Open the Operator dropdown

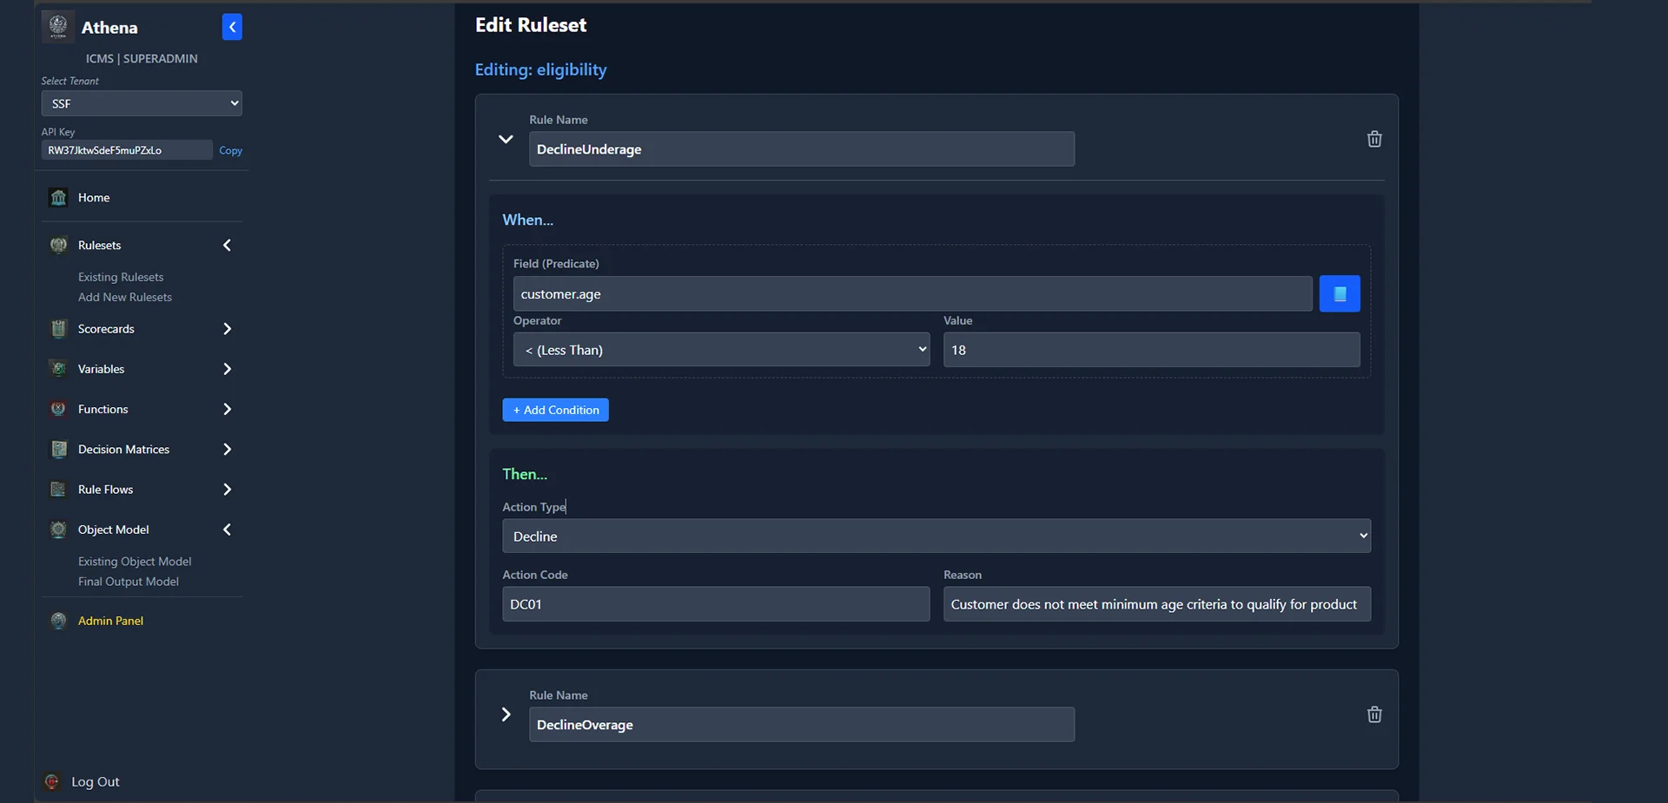tap(721, 350)
